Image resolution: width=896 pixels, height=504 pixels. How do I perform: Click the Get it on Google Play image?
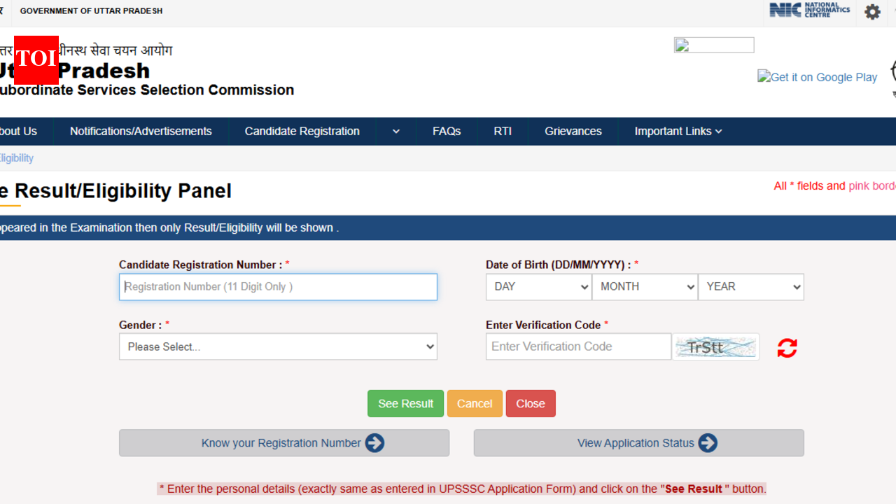[817, 77]
